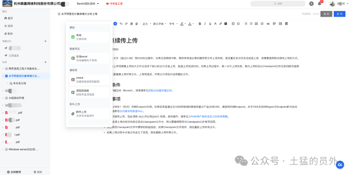Insert a table from the toolbar
349x175 pixels.
[x=286, y=24]
